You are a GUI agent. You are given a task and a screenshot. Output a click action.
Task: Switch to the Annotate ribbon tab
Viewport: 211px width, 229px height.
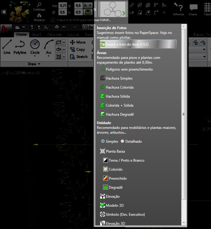[x=54, y=35]
